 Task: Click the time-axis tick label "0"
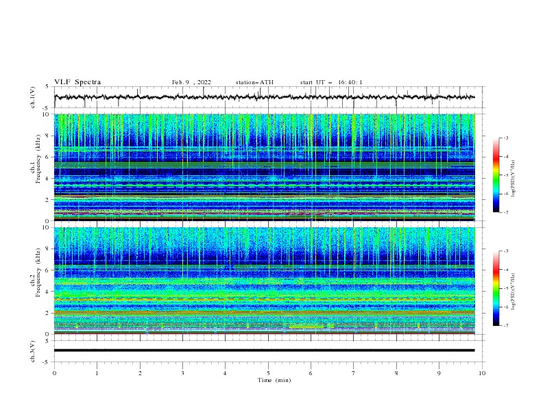54,373
